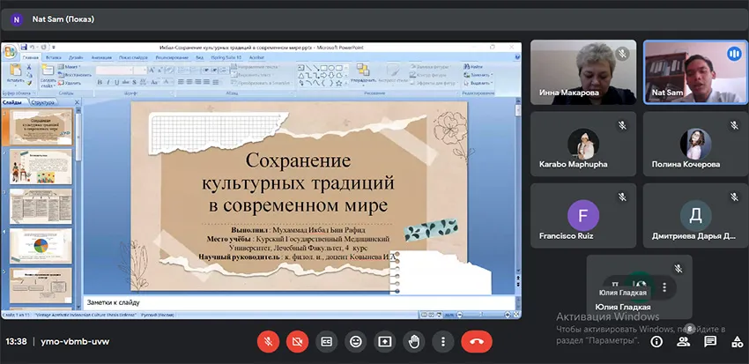Toggle closed captions button
Image resolution: width=749 pixels, height=364 pixels.
click(x=326, y=340)
